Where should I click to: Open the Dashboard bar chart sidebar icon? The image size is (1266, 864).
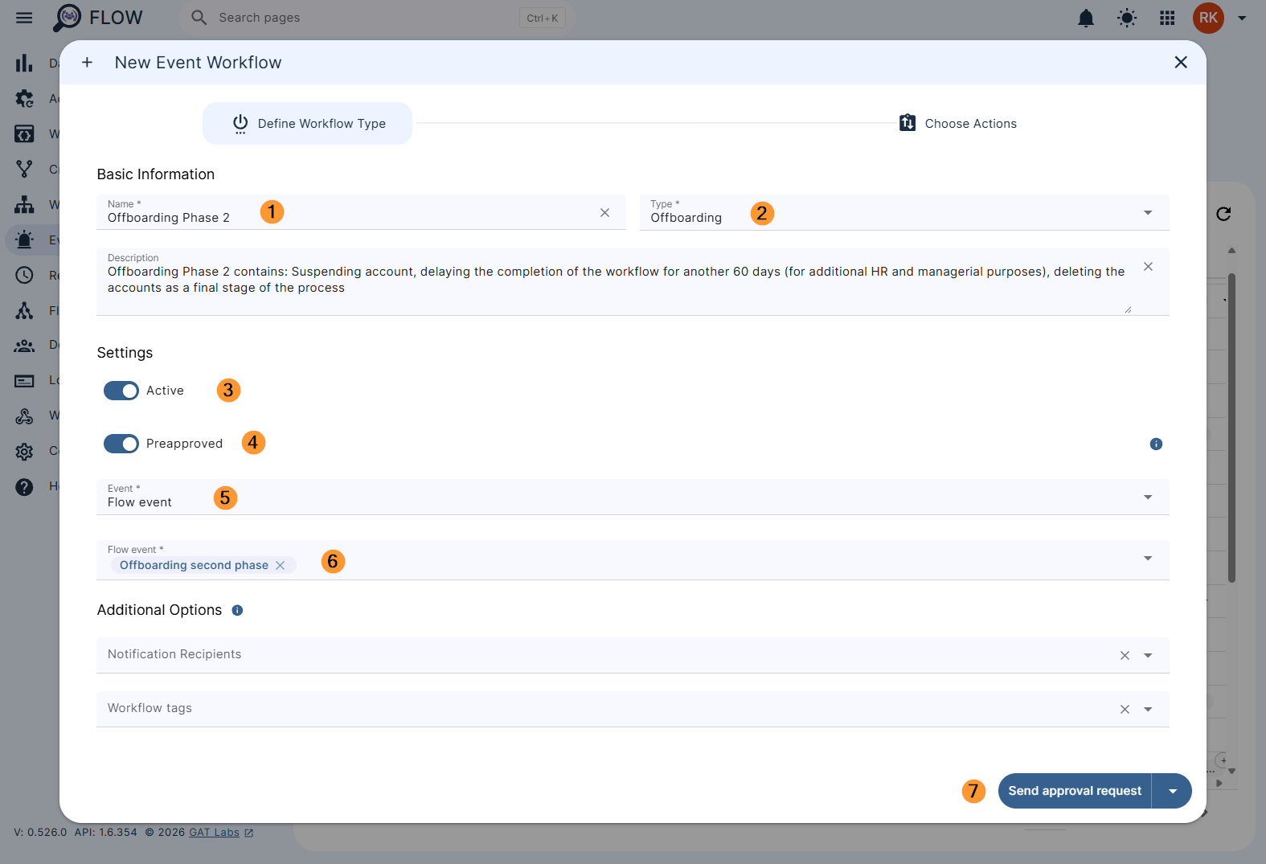coord(24,63)
